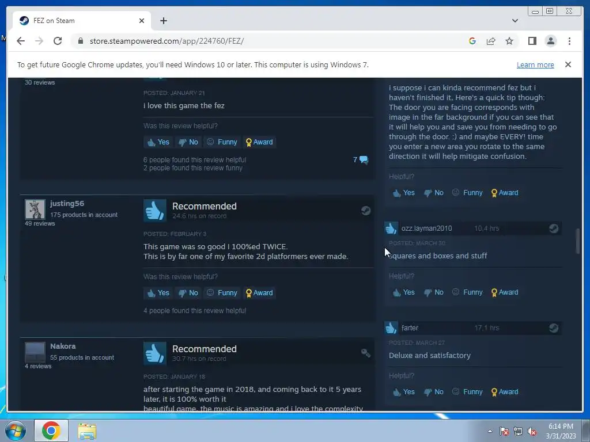Image resolution: width=590 pixels, height=442 pixels.
Task: Reload the FEZ Steam page
Action: pos(58,41)
